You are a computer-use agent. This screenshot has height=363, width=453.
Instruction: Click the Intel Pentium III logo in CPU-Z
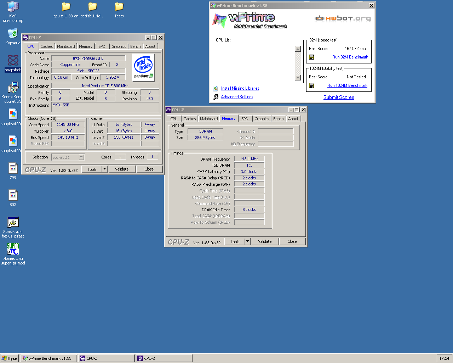point(143,67)
